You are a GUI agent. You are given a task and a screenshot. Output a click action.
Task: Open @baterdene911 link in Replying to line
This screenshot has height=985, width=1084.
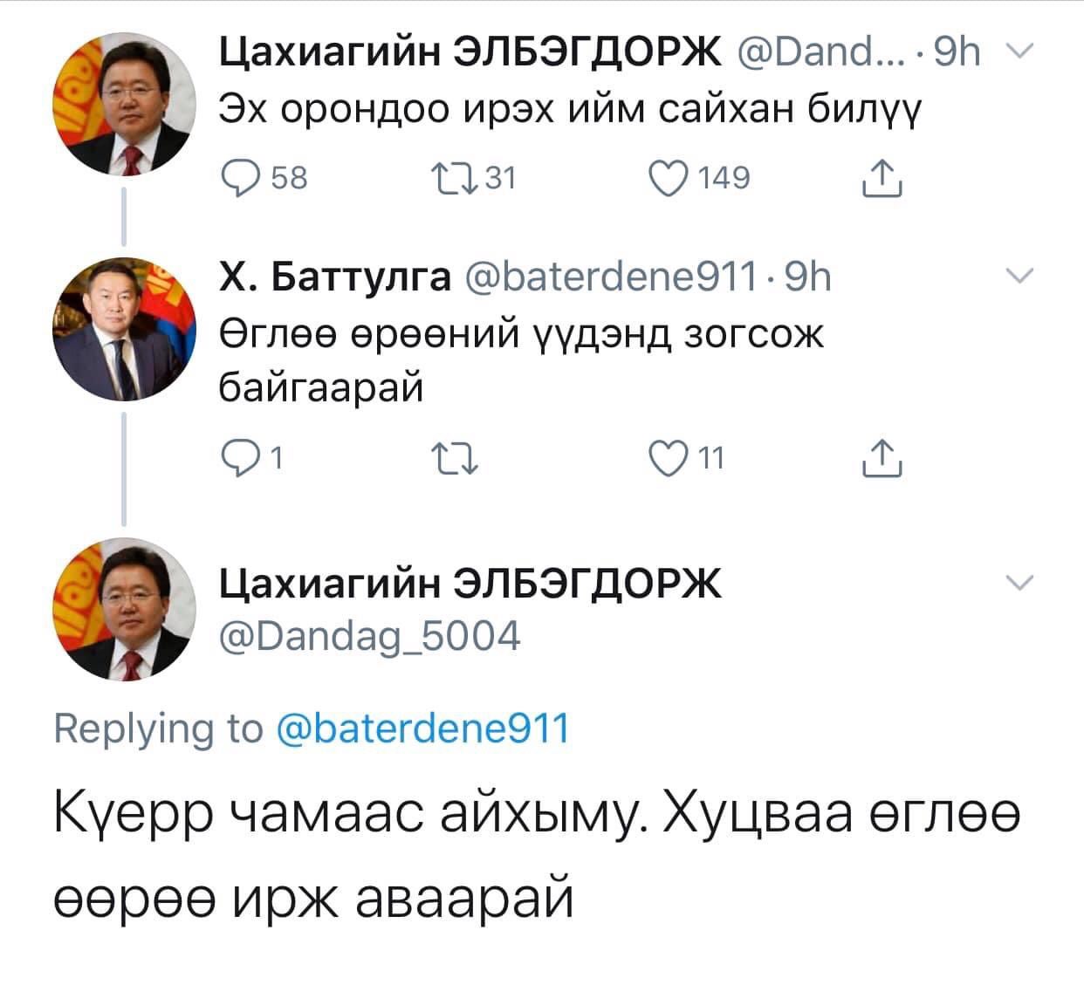pyautogui.click(x=422, y=727)
